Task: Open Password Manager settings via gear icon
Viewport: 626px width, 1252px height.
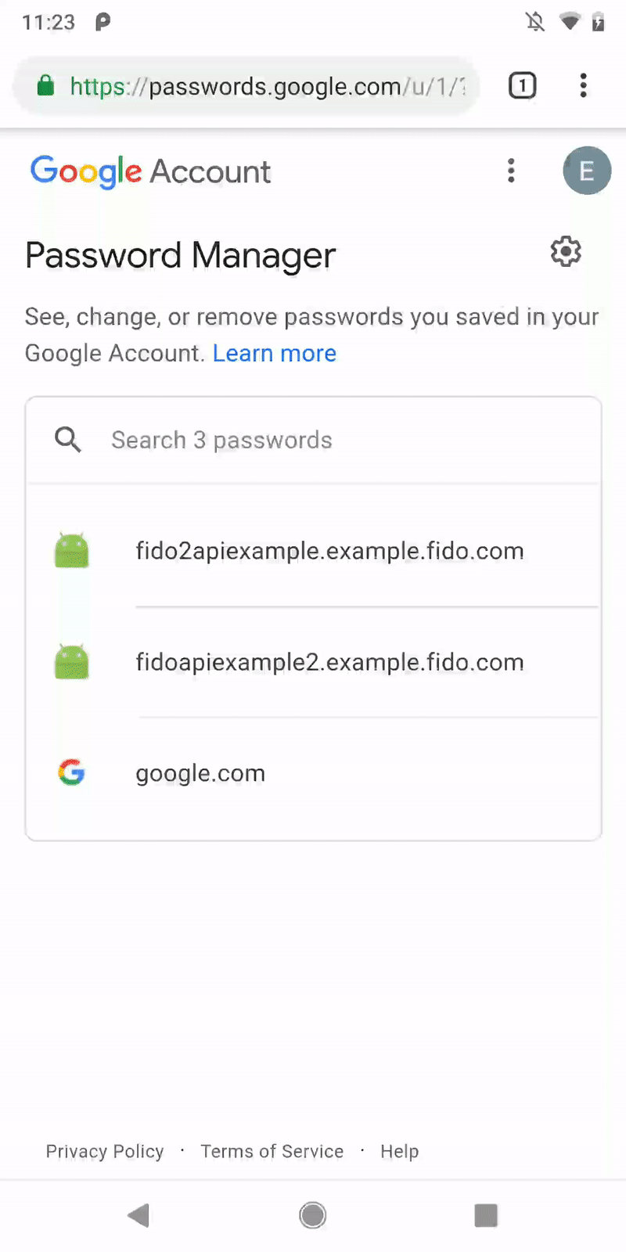Action: [565, 251]
